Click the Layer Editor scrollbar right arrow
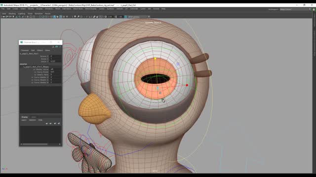316x177 pixels. click(60, 144)
